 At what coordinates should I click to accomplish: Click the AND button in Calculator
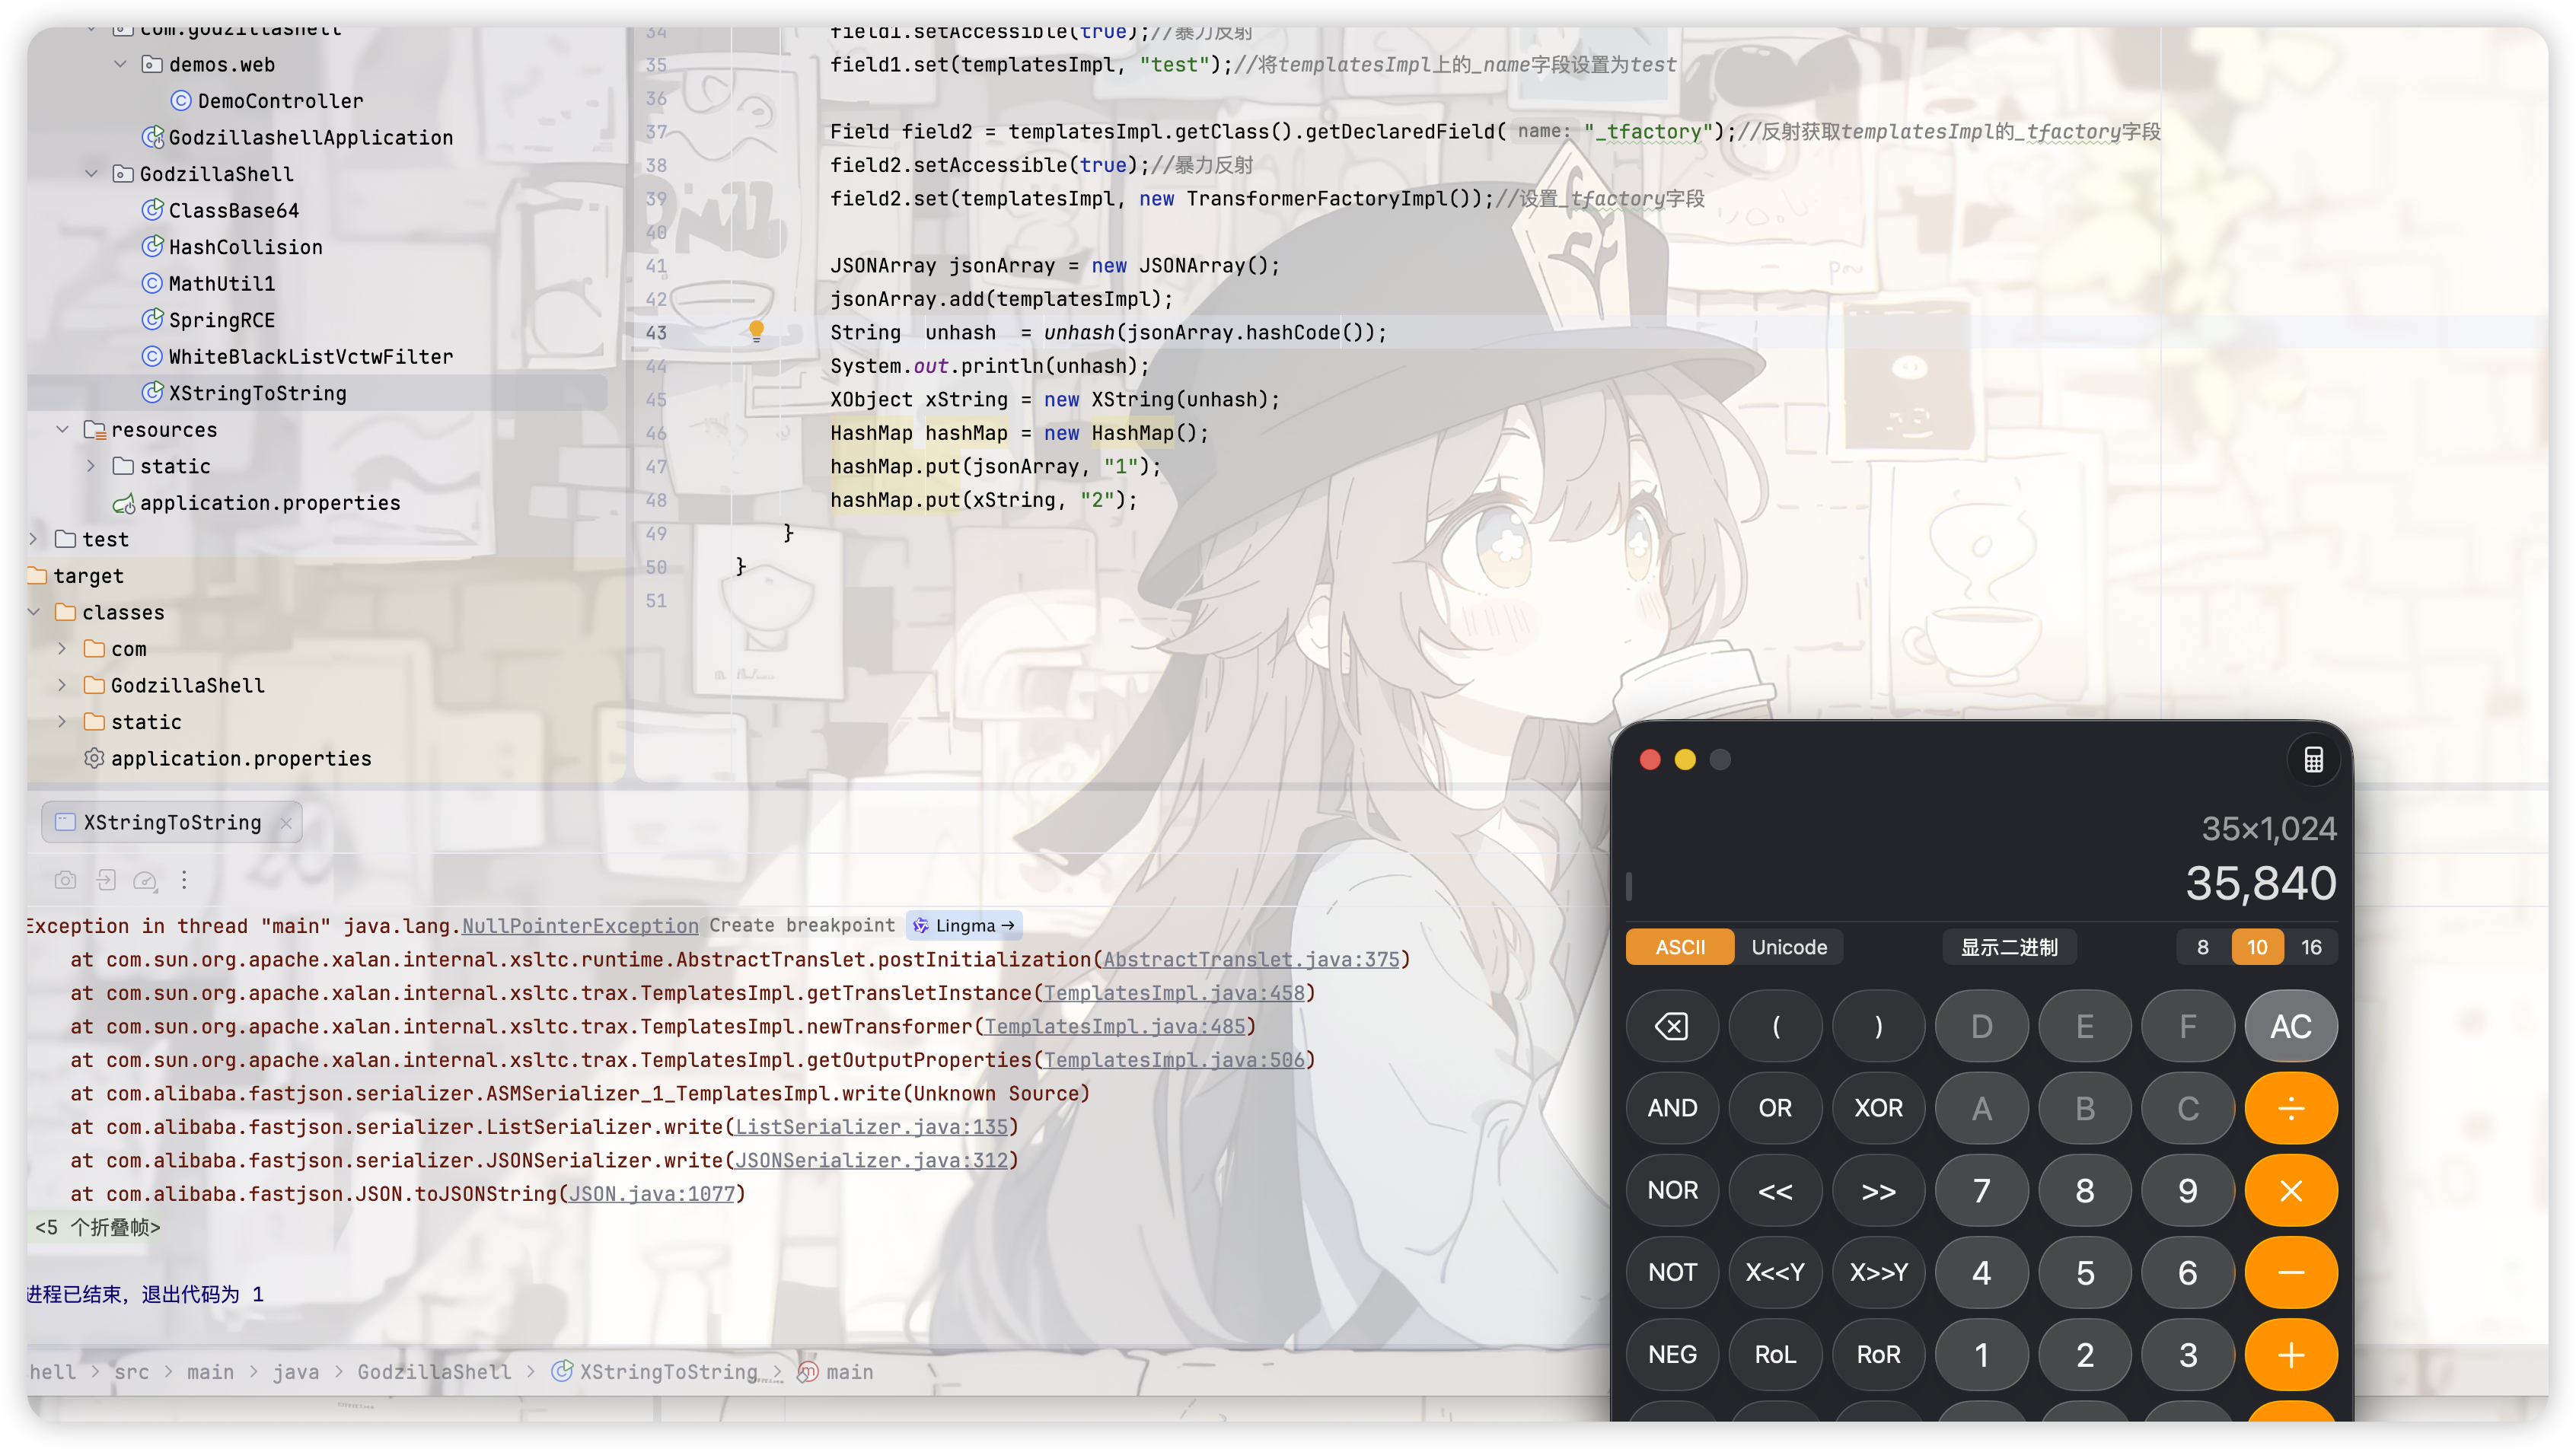1672,1108
